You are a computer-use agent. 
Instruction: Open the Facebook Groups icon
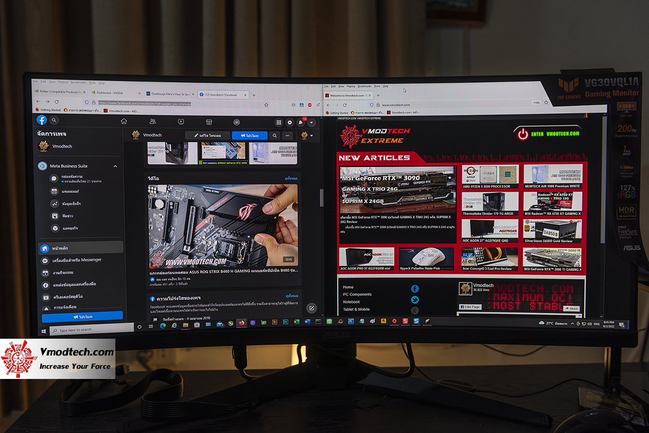coord(237,122)
